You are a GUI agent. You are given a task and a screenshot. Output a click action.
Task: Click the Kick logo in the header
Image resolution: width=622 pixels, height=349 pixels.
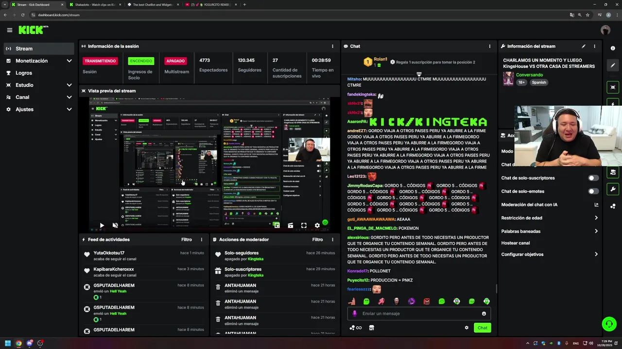(x=34, y=30)
